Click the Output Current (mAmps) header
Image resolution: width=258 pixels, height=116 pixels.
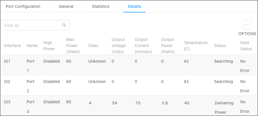pyautogui.click(x=143, y=46)
